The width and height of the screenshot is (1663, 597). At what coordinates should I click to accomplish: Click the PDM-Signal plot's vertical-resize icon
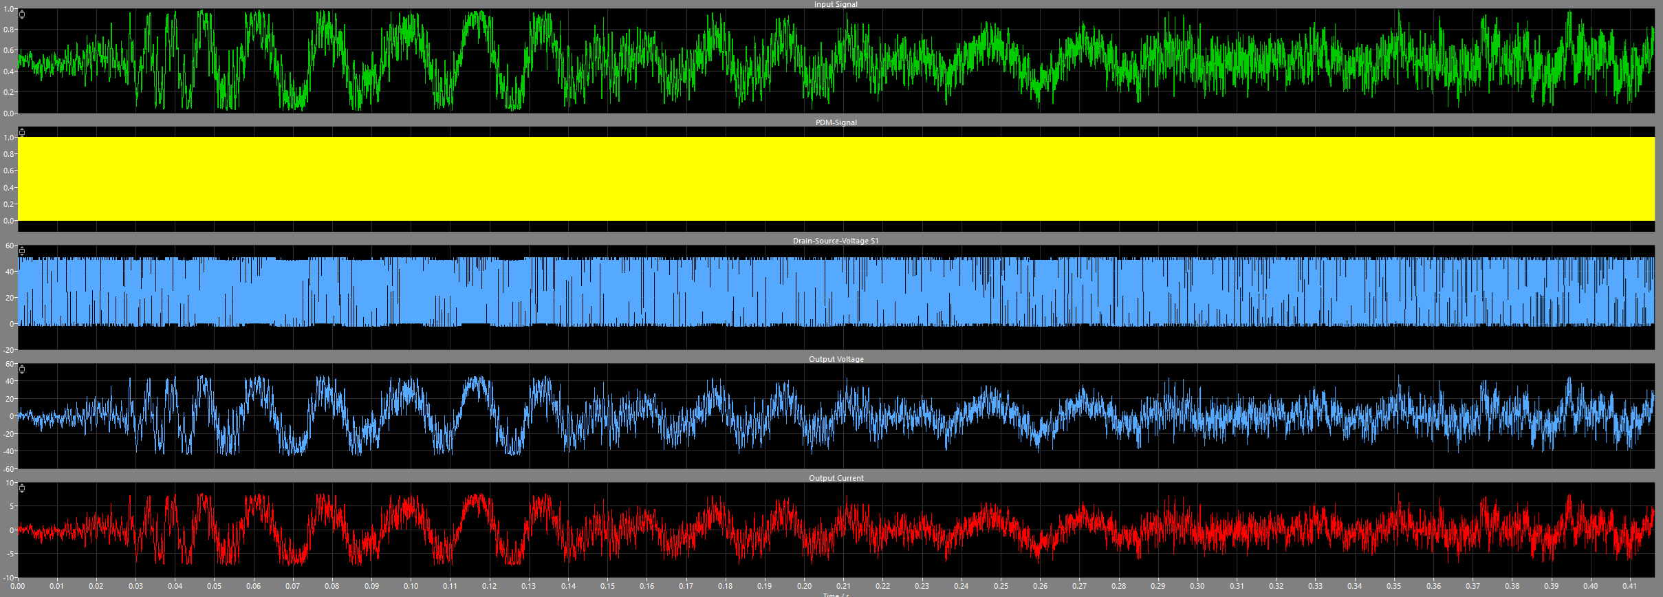(22, 132)
